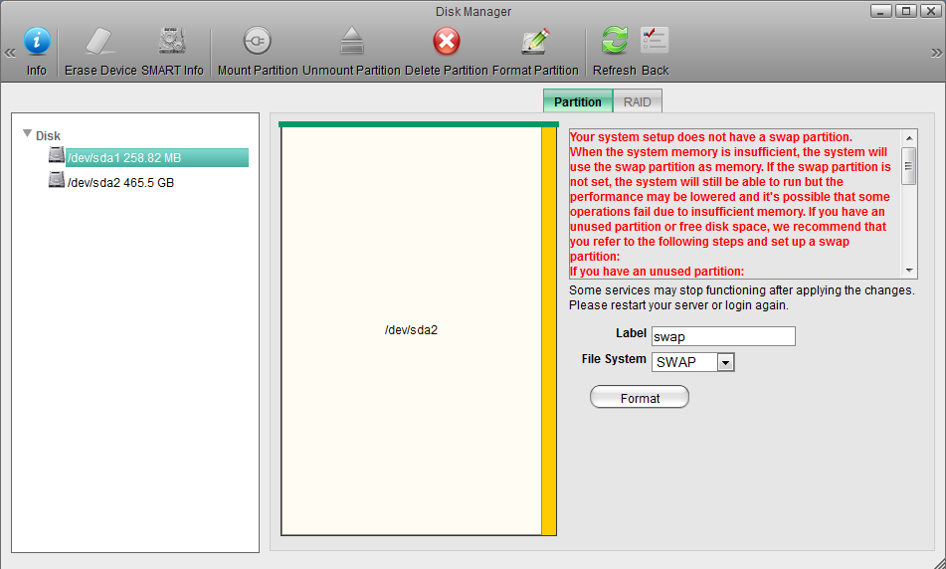Image resolution: width=946 pixels, height=569 pixels.
Task: Click the Format Partition toolbar icon
Action: [x=535, y=42]
